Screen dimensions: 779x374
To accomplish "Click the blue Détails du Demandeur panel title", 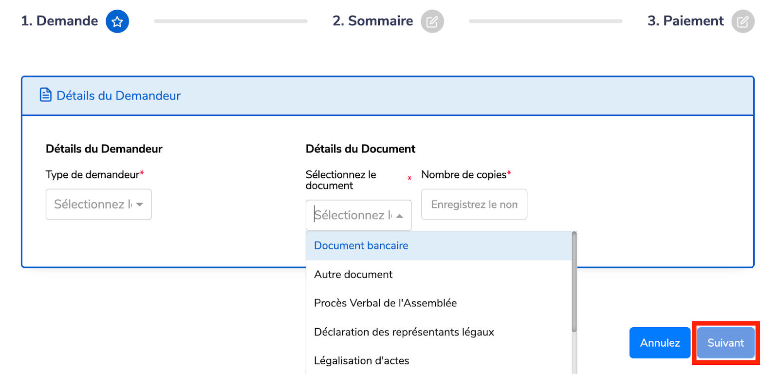I will [x=118, y=95].
